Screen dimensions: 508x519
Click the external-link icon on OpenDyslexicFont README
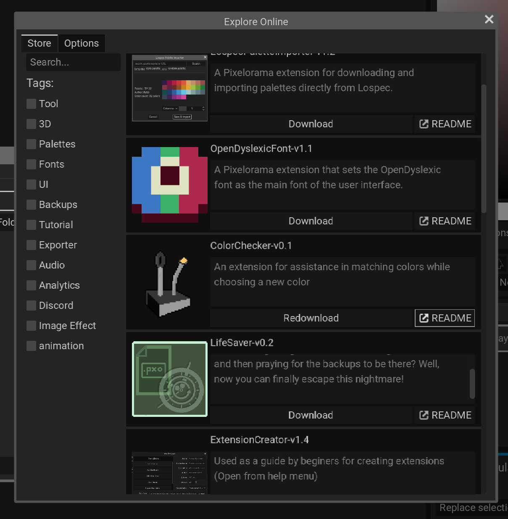(424, 221)
